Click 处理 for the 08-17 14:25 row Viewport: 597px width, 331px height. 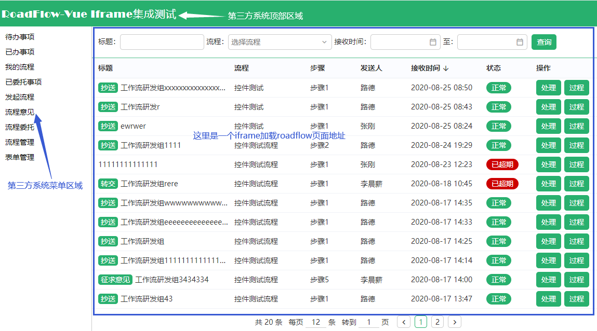pos(549,241)
